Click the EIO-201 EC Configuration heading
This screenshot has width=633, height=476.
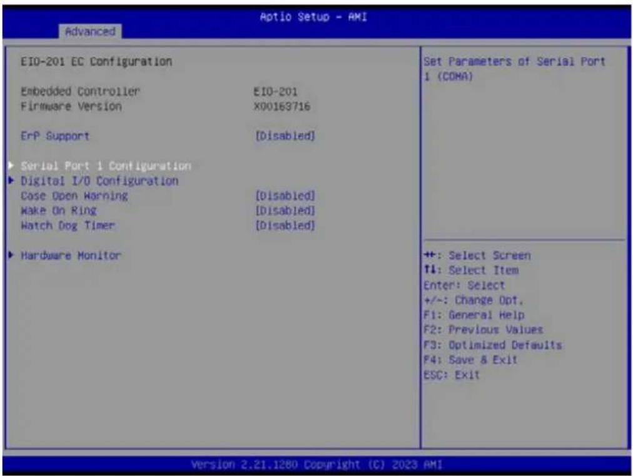click(96, 62)
